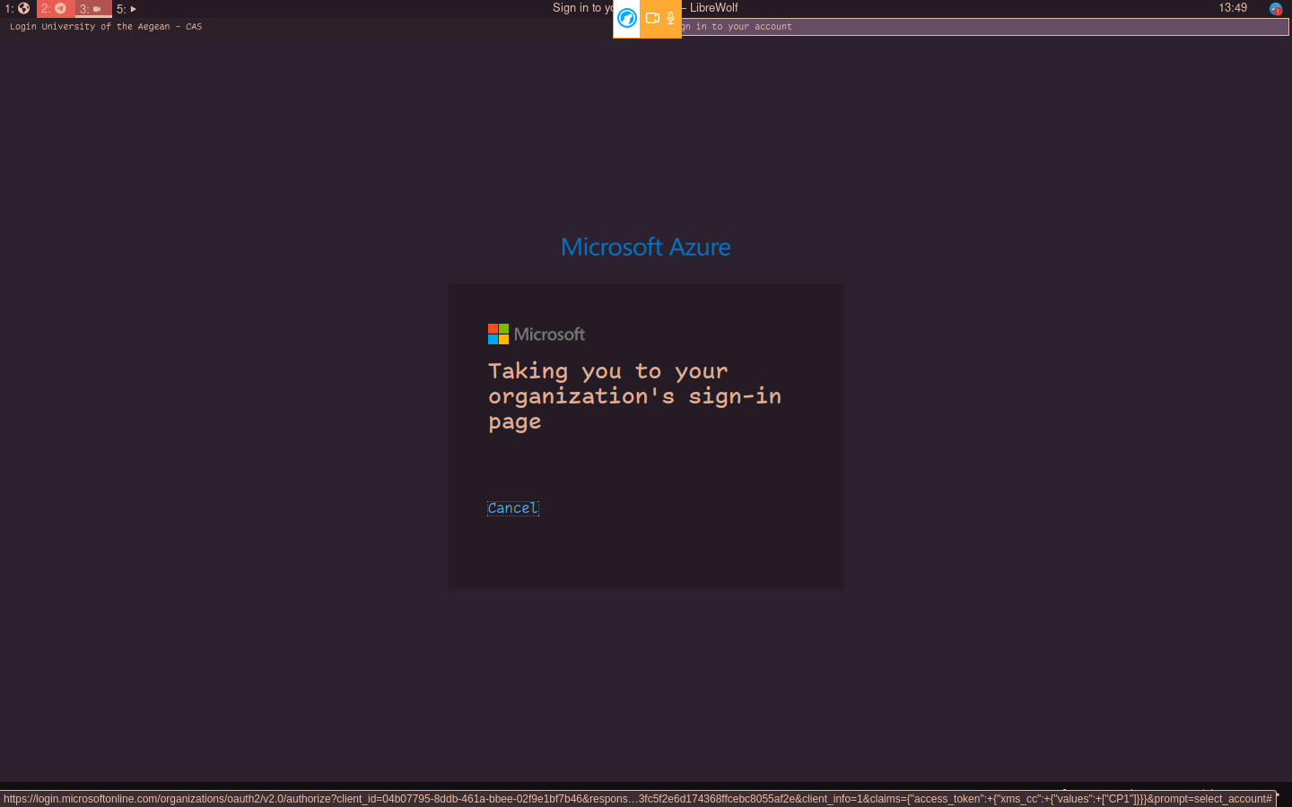Click the clock showing 13:49
Image resolution: width=1292 pixels, height=807 pixels.
coord(1232,8)
